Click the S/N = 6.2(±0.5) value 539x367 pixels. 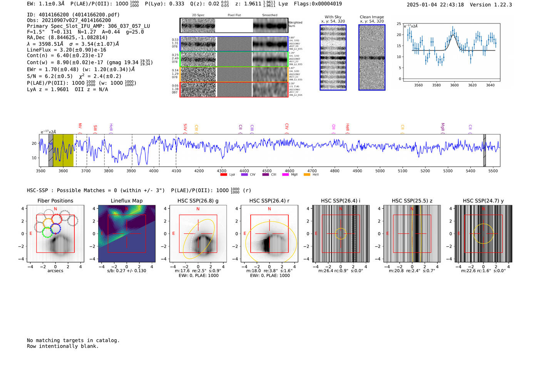tap(50, 76)
